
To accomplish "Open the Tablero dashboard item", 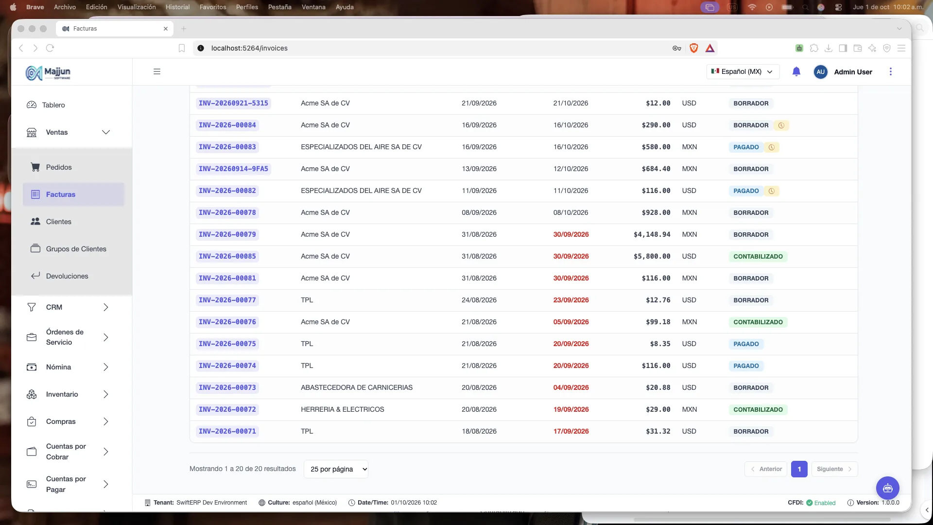I will (x=71, y=105).
